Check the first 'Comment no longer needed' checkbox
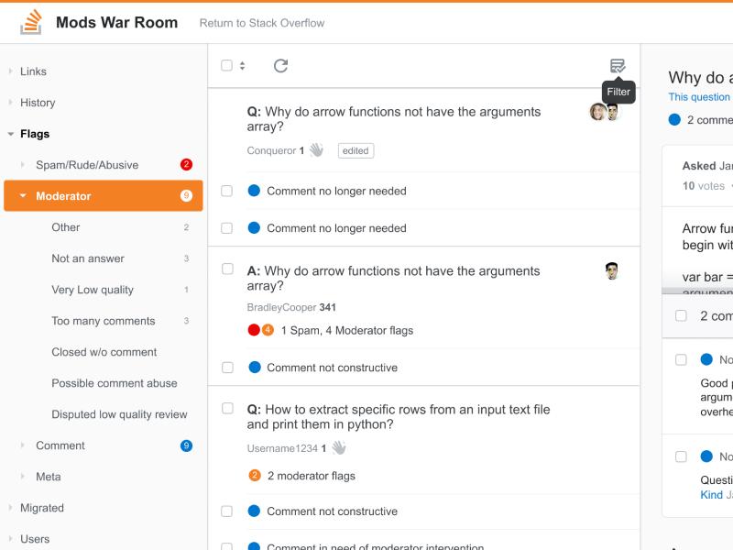The image size is (733, 550). pos(227,191)
